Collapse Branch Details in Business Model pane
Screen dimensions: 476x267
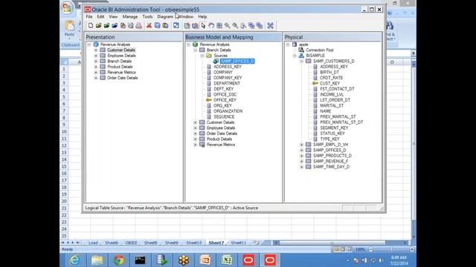pos(195,50)
